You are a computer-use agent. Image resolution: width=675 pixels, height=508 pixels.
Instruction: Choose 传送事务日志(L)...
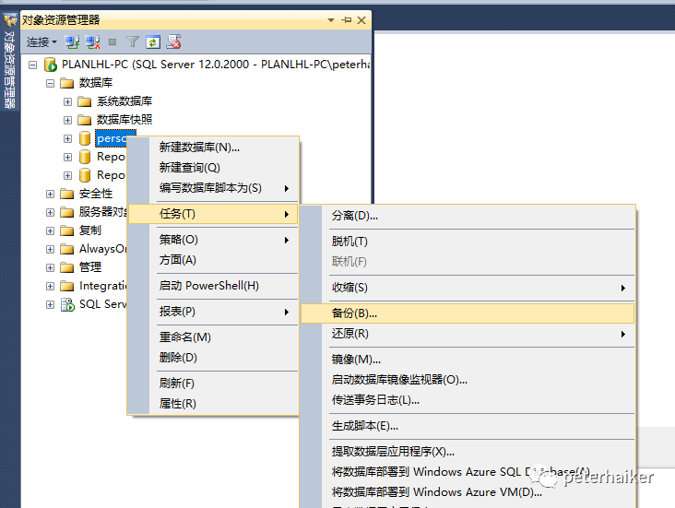(x=468, y=400)
